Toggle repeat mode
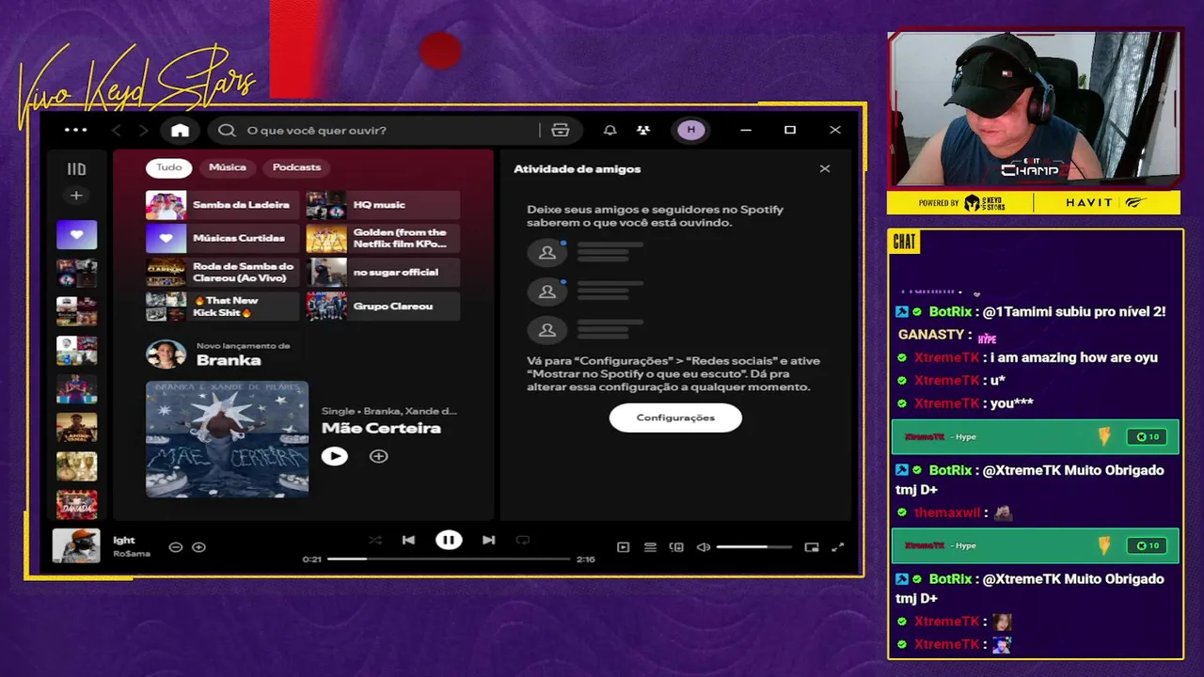1204x677 pixels. pyautogui.click(x=523, y=540)
